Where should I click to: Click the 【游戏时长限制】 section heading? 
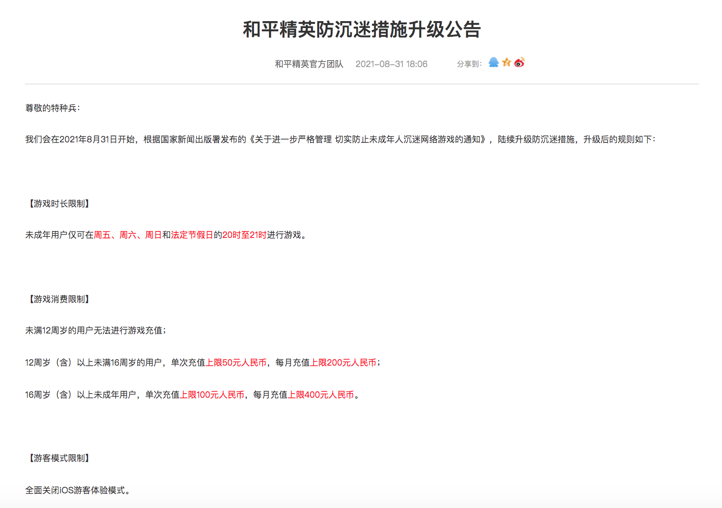[59, 203]
